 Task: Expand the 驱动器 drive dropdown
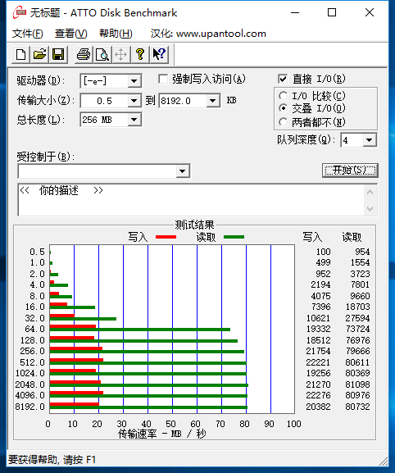pyautogui.click(x=134, y=81)
